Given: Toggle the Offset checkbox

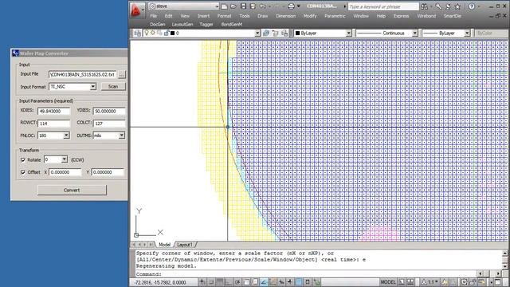Looking at the screenshot, I should [x=23, y=172].
